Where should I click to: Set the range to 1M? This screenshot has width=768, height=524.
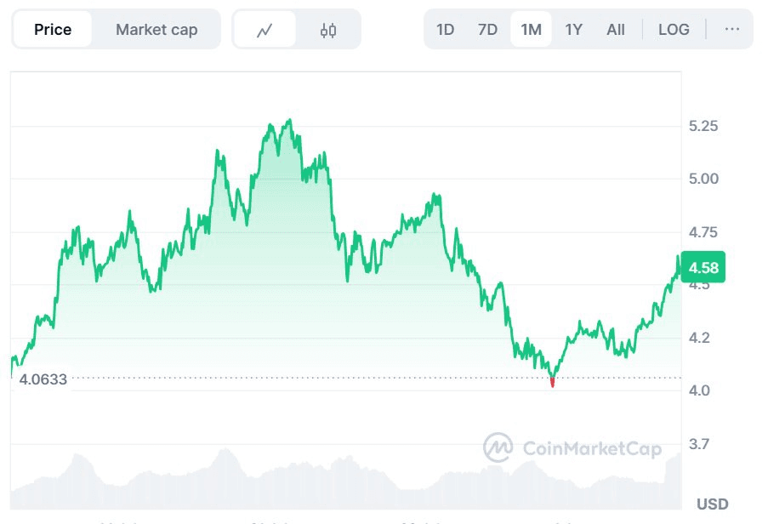tap(531, 30)
